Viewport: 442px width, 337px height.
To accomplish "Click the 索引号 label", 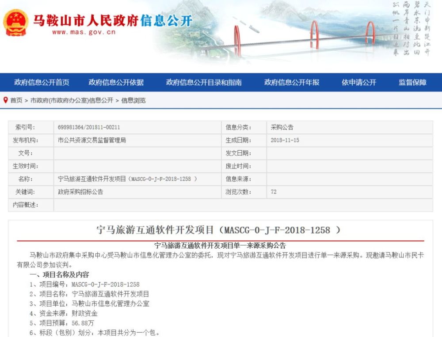I will [x=25, y=127].
